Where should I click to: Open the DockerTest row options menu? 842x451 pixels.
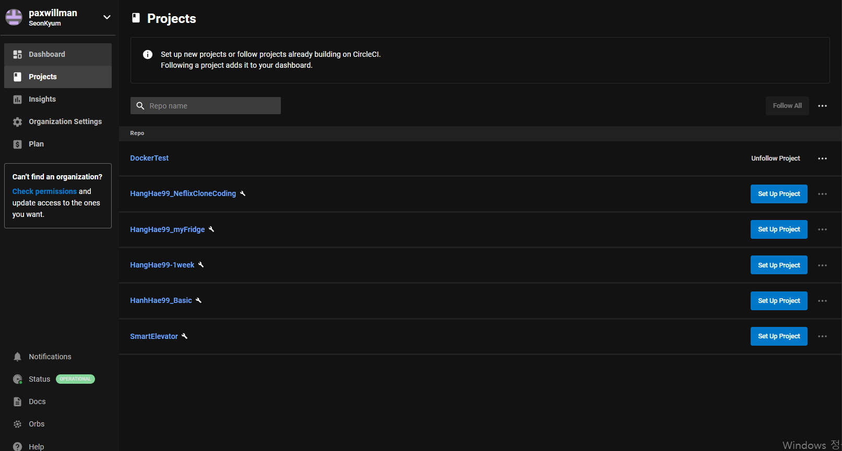(822, 159)
